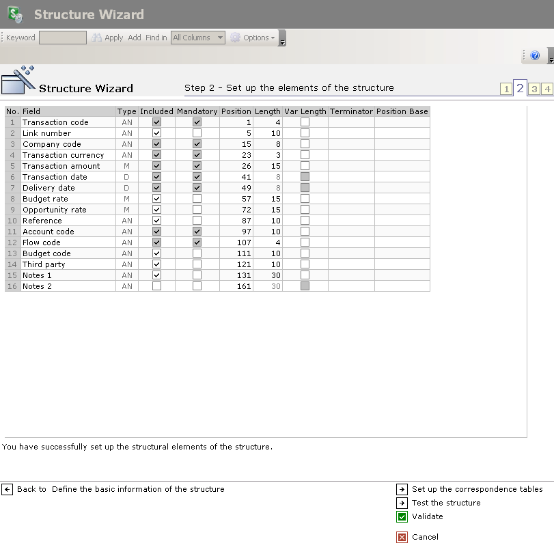
Task: Switch to wizard step 1 tab
Action: (505, 89)
